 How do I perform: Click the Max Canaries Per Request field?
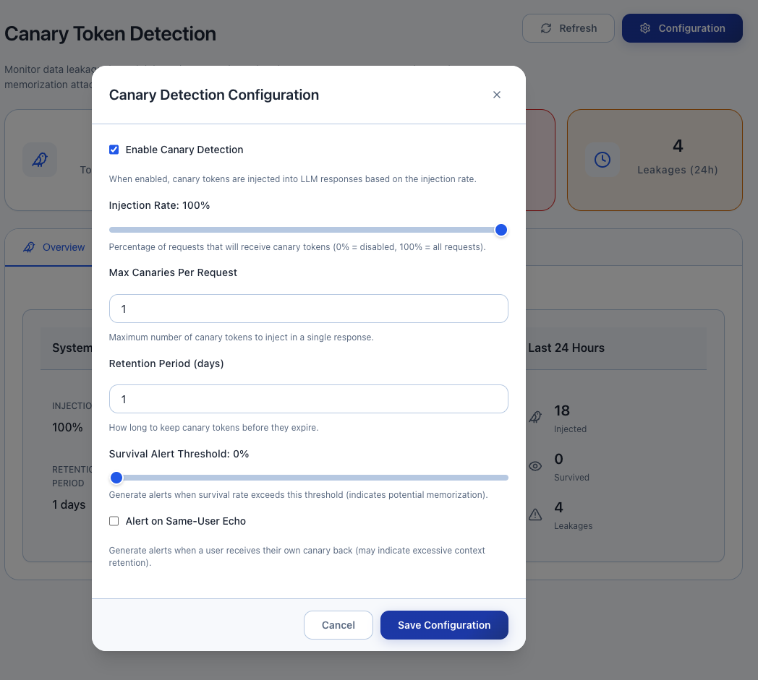[309, 309]
